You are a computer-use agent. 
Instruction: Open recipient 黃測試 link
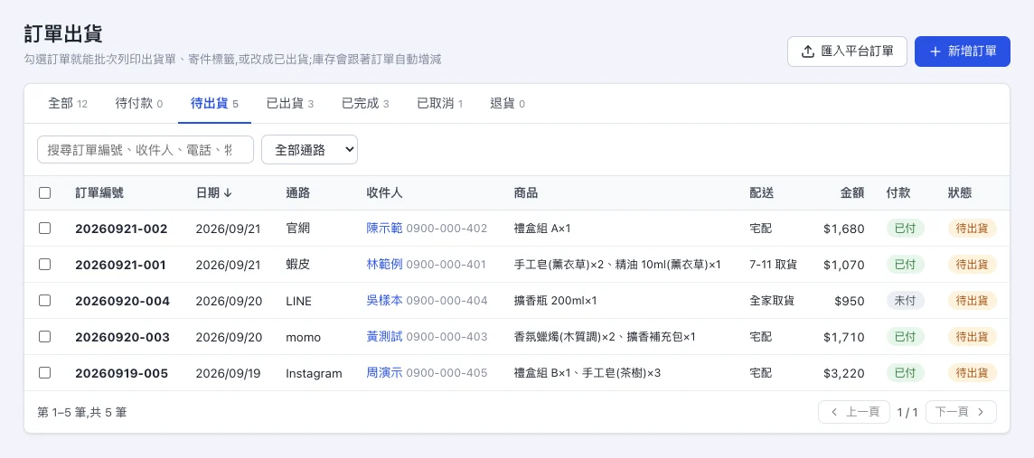384,337
